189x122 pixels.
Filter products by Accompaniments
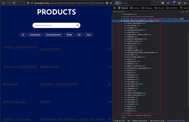(x=53, y=35)
